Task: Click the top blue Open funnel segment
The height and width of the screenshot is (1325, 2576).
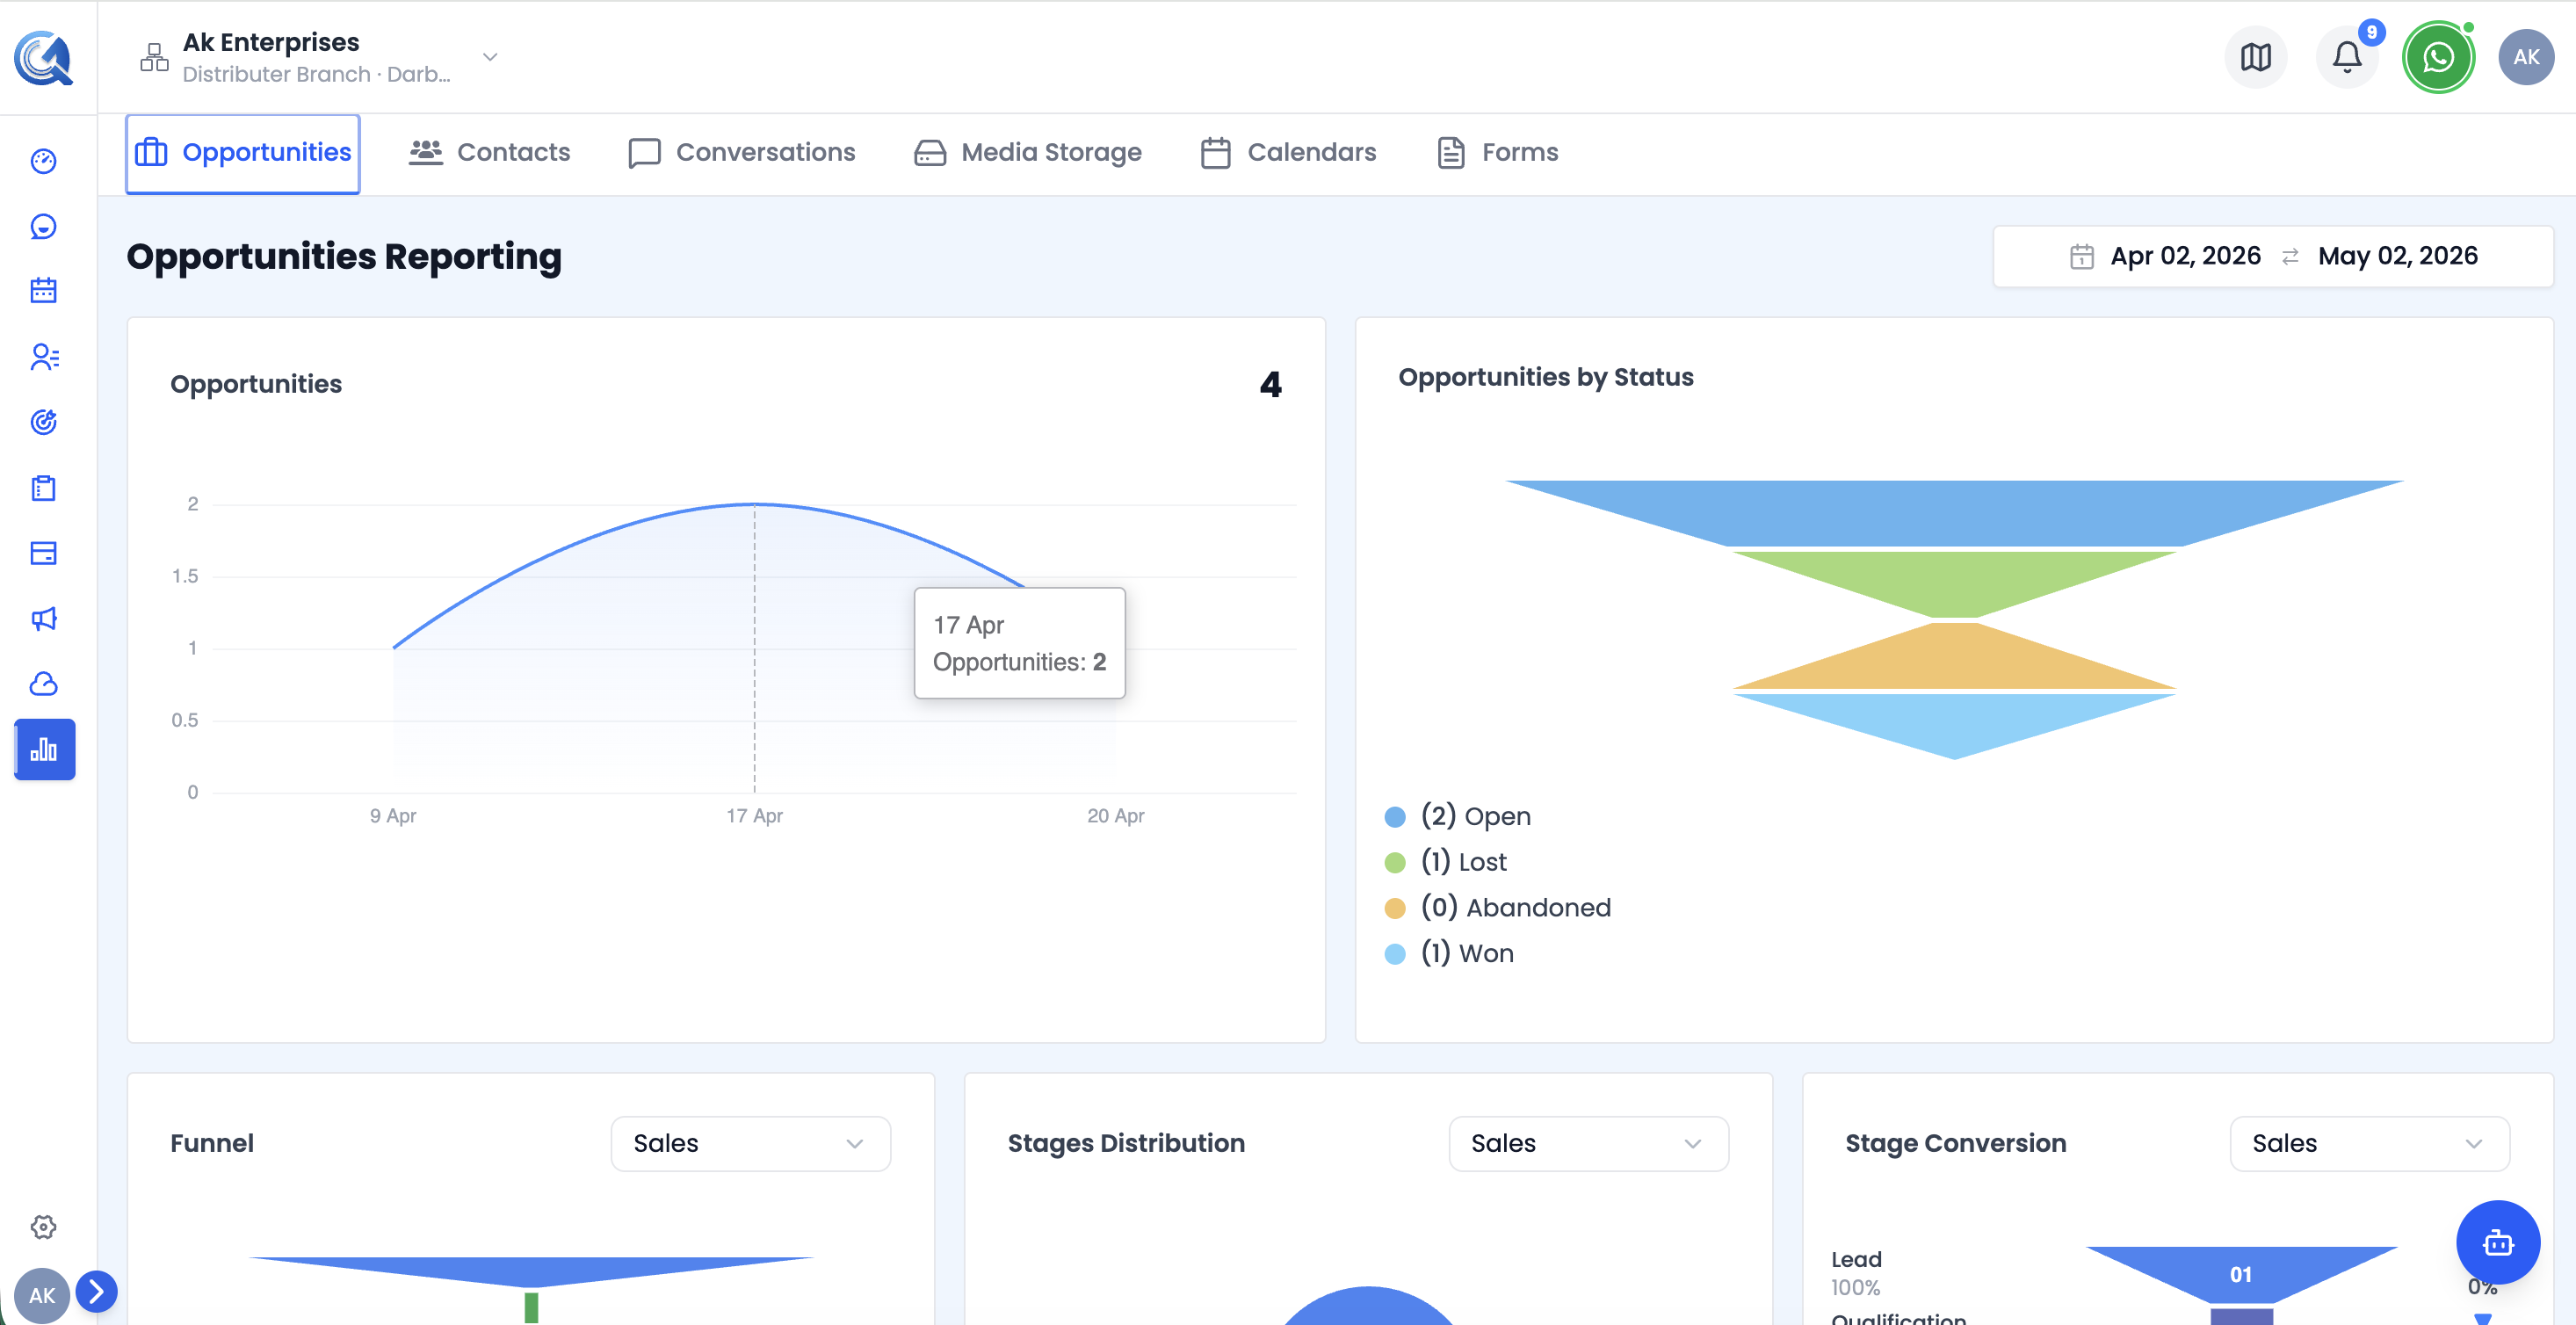Action: 1954,512
